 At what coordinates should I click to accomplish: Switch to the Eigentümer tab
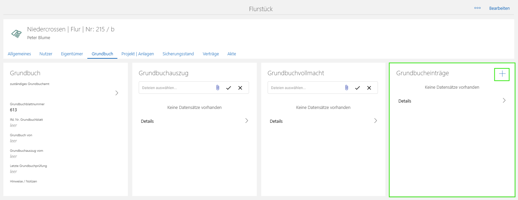[x=72, y=54]
